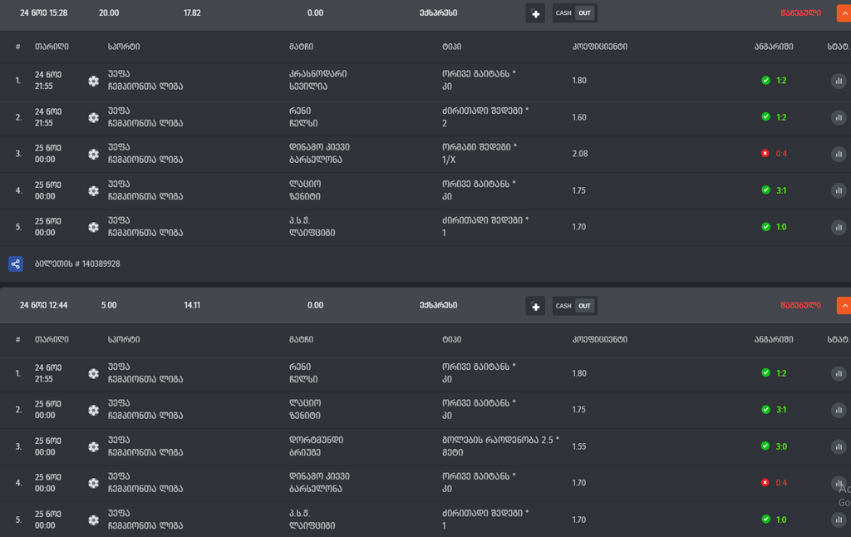
Task: Open statistics for the Krasnodar–Sevilla match
Action: [x=839, y=81]
